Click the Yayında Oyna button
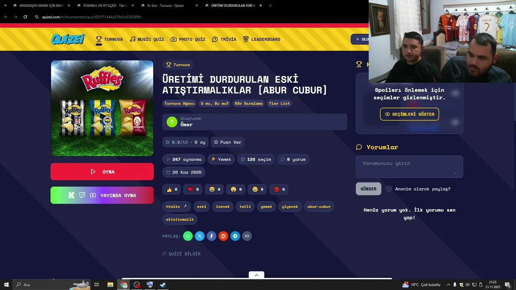Viewport: 516px width, 290px height. tap(102, 195)
